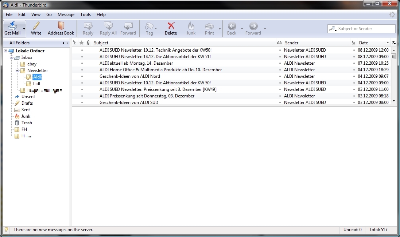
Task: Toggle junk dot for 07.12.2009 10:25 message
Action: (354, 63)
